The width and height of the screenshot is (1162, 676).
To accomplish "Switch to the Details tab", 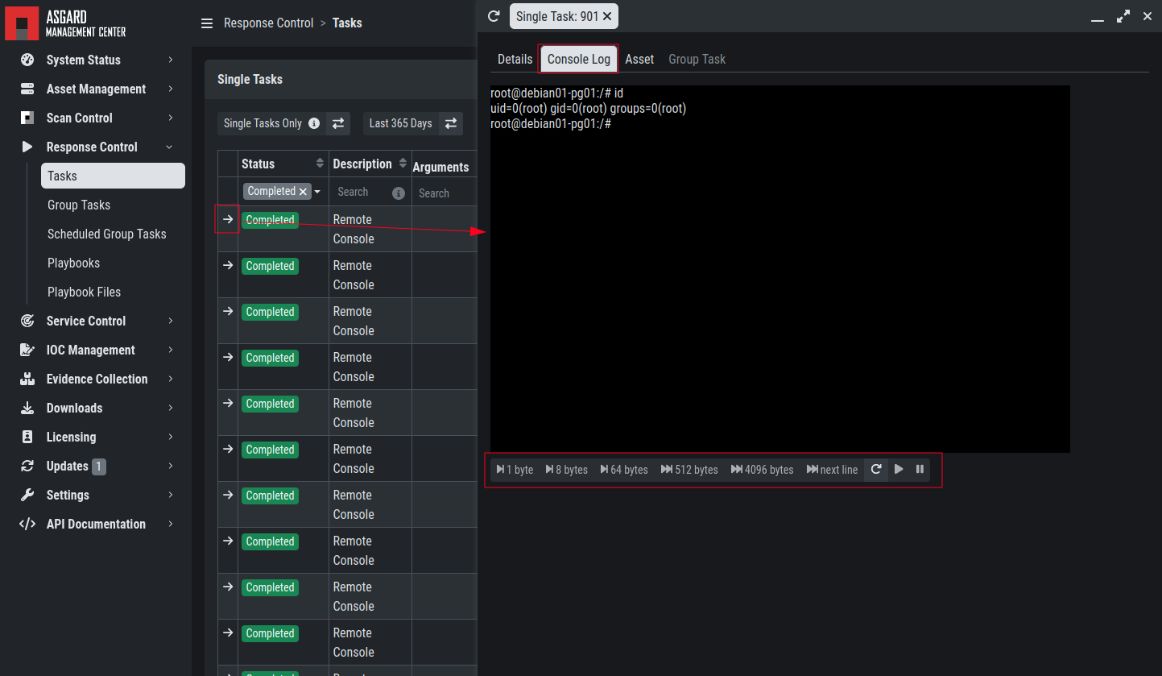I will (x=515, y=59).
